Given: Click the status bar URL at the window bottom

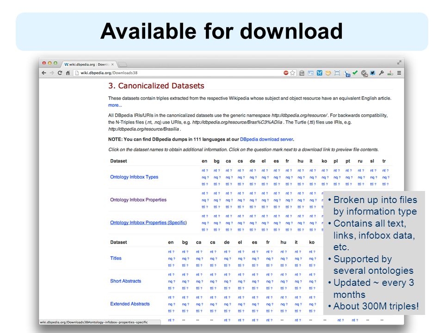Looking at the screenshot, I should click(94, 322).
